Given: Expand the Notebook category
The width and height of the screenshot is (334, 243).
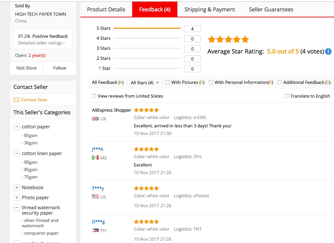Looking at the screenshot, I should [17, 188].
